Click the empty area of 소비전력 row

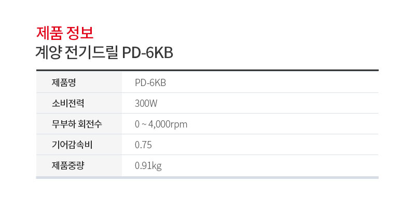coord(267,103)
